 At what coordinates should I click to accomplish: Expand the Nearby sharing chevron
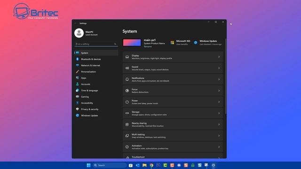[x=219, y=124]
